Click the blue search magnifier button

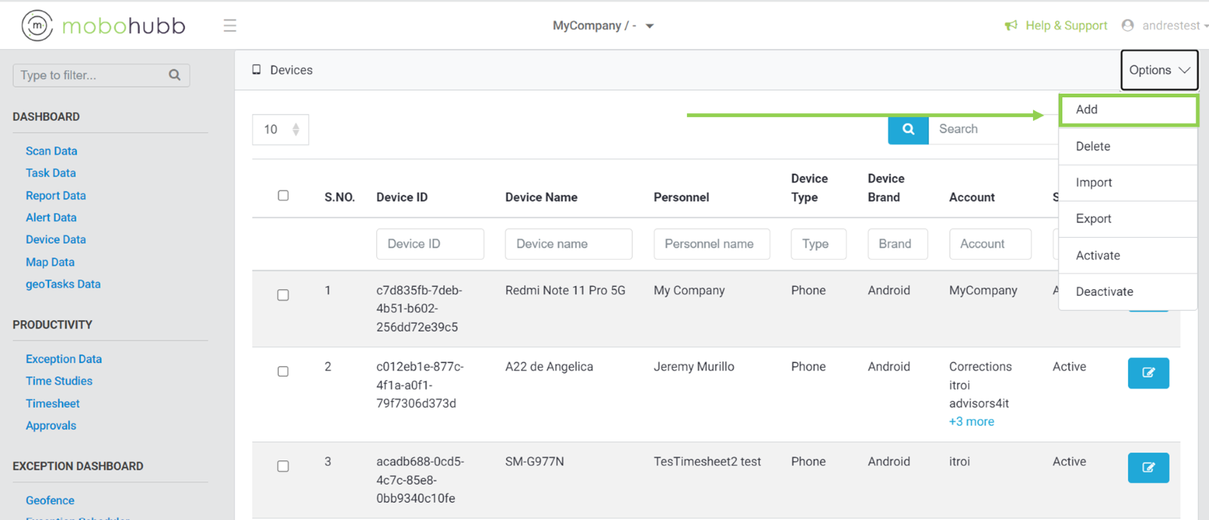click(908, 129)
